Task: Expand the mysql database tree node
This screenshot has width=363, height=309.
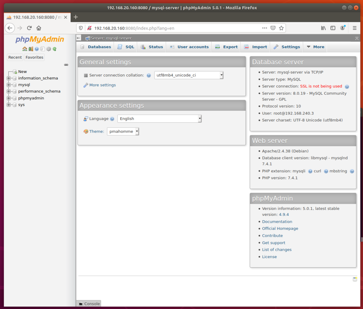Action: click(x=9, y=85)
